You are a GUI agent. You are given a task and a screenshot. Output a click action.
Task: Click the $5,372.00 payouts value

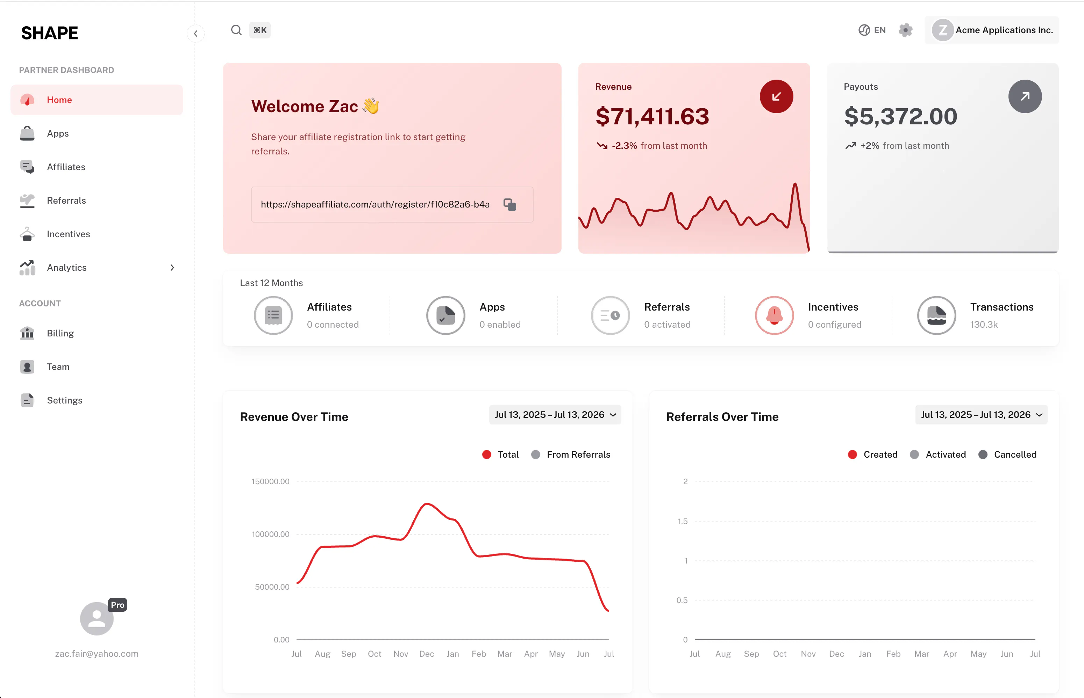click(x=900, y=116)
